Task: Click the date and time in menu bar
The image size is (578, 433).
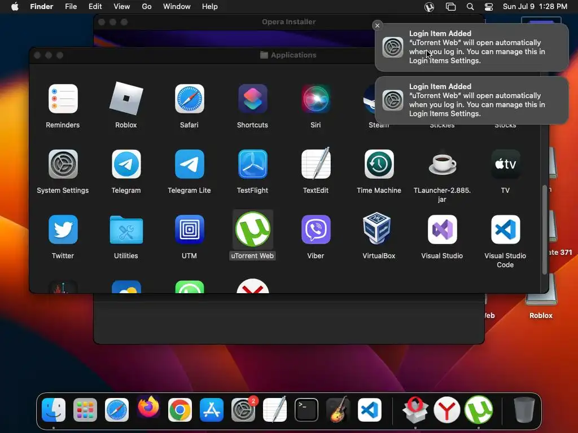Action: (x=535, y=7)
